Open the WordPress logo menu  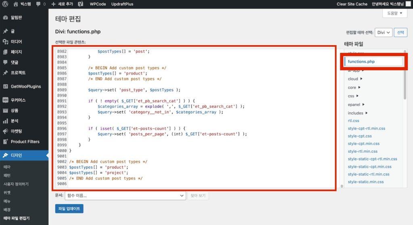5,4
